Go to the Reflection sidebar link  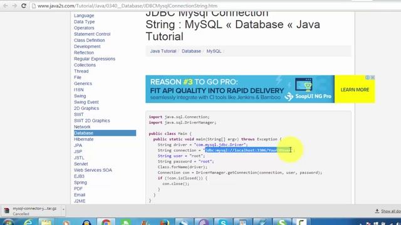[84, 52]
